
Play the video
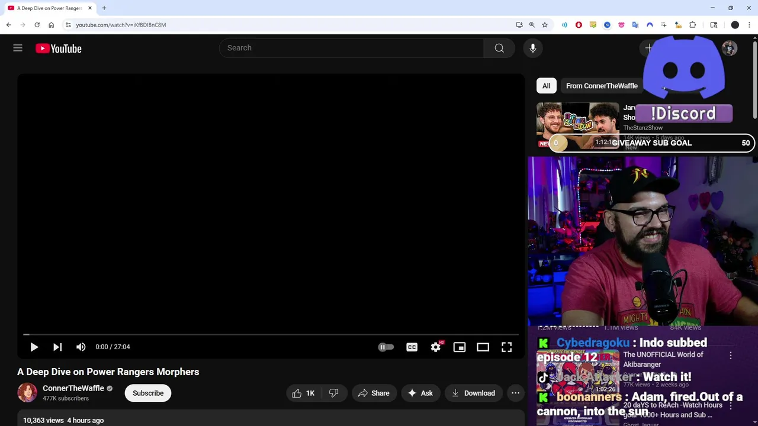coord(34,347)
